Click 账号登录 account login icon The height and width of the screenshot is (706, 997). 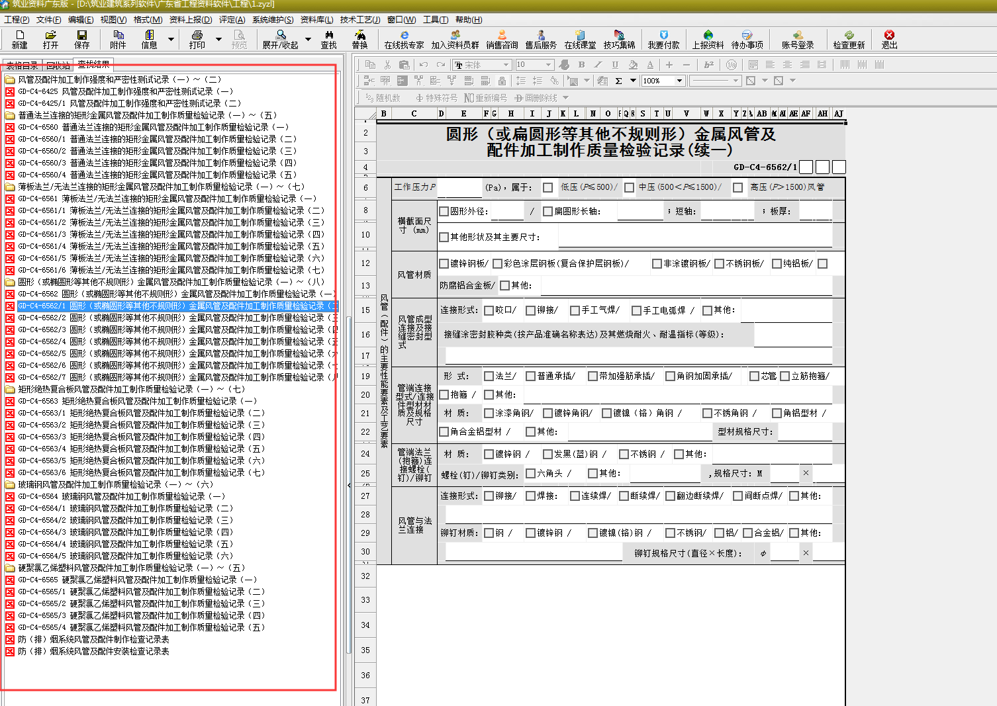pos(798,39)
